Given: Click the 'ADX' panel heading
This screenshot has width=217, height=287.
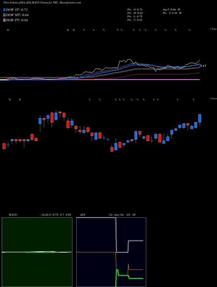Looking at the screenshot, I should click(x=82, y=215).
